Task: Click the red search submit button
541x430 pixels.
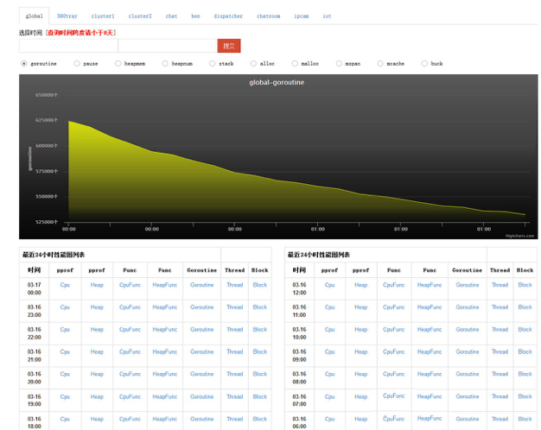Action: (228, 46)
